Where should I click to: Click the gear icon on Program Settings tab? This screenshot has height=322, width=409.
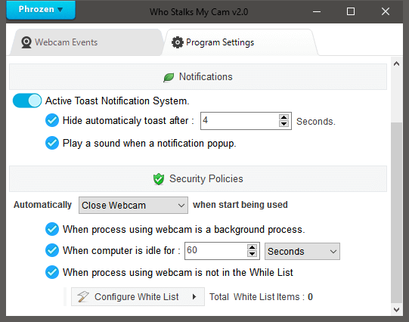point(178,42)
